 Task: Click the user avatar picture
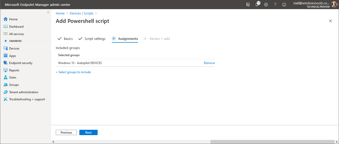pos(334,5)
